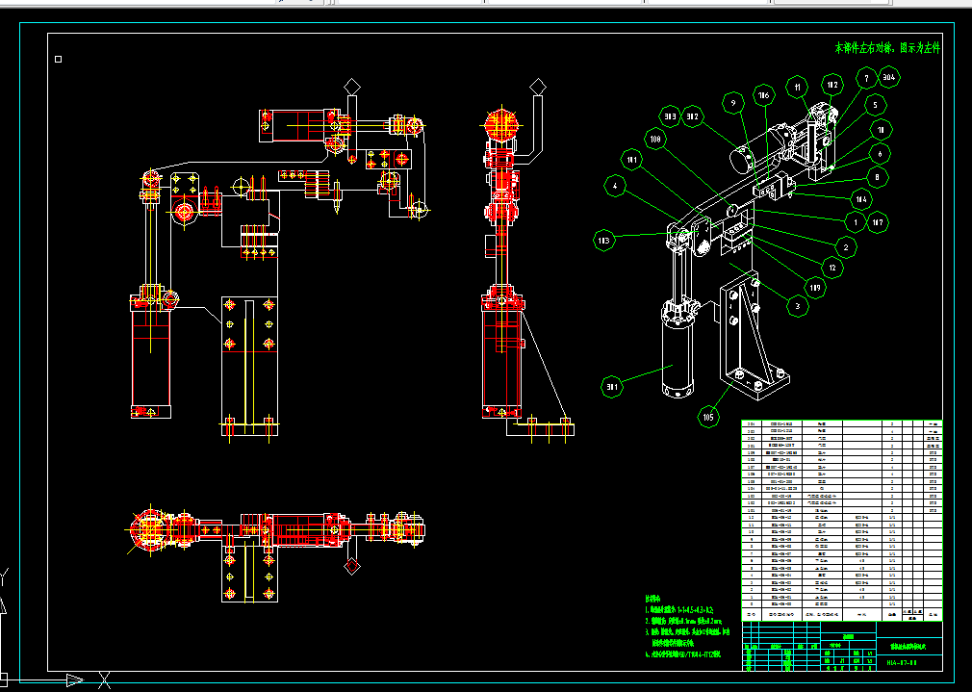Select part balloon number 108
Image resolution: width=972 pixels, height=692 pixels.
(655, 140)
